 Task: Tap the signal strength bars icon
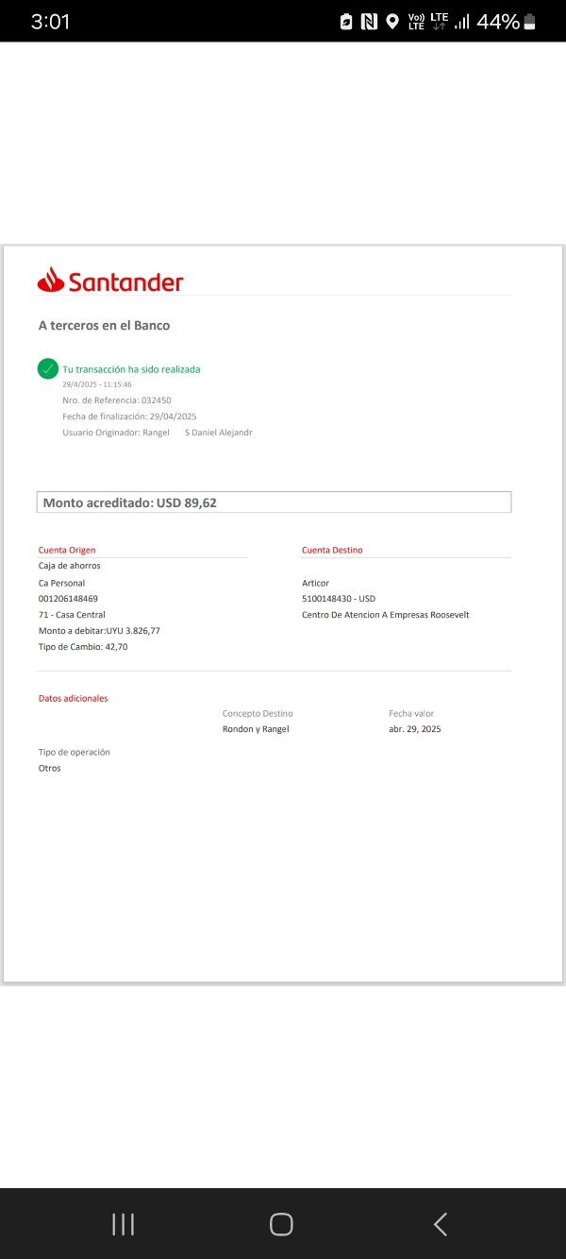(461, 22)
